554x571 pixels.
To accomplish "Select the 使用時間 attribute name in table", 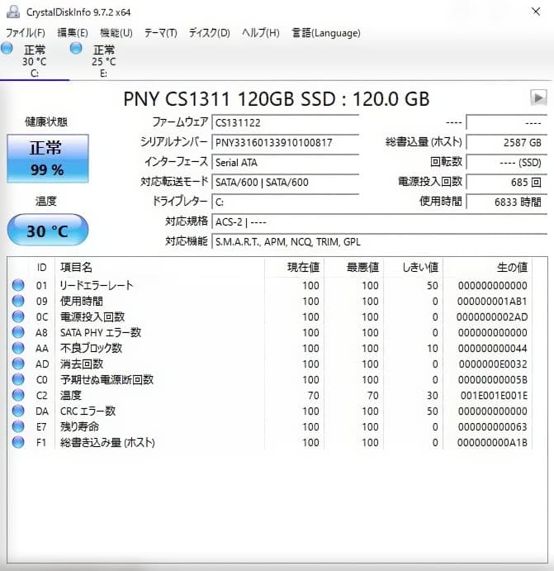I will coord(82,301).
